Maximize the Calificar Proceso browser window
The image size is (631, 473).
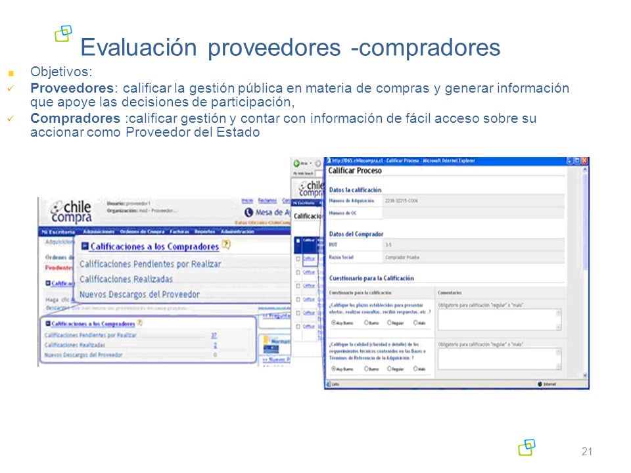click(x=577, y=161)
